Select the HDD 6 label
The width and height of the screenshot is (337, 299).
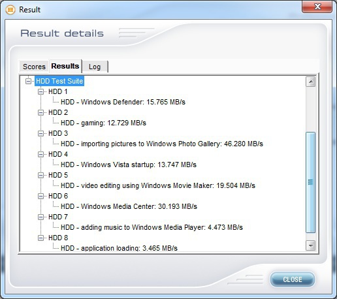point(58,196)
